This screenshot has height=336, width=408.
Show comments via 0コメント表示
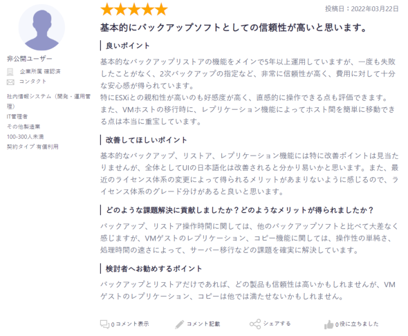click(130, 324)
